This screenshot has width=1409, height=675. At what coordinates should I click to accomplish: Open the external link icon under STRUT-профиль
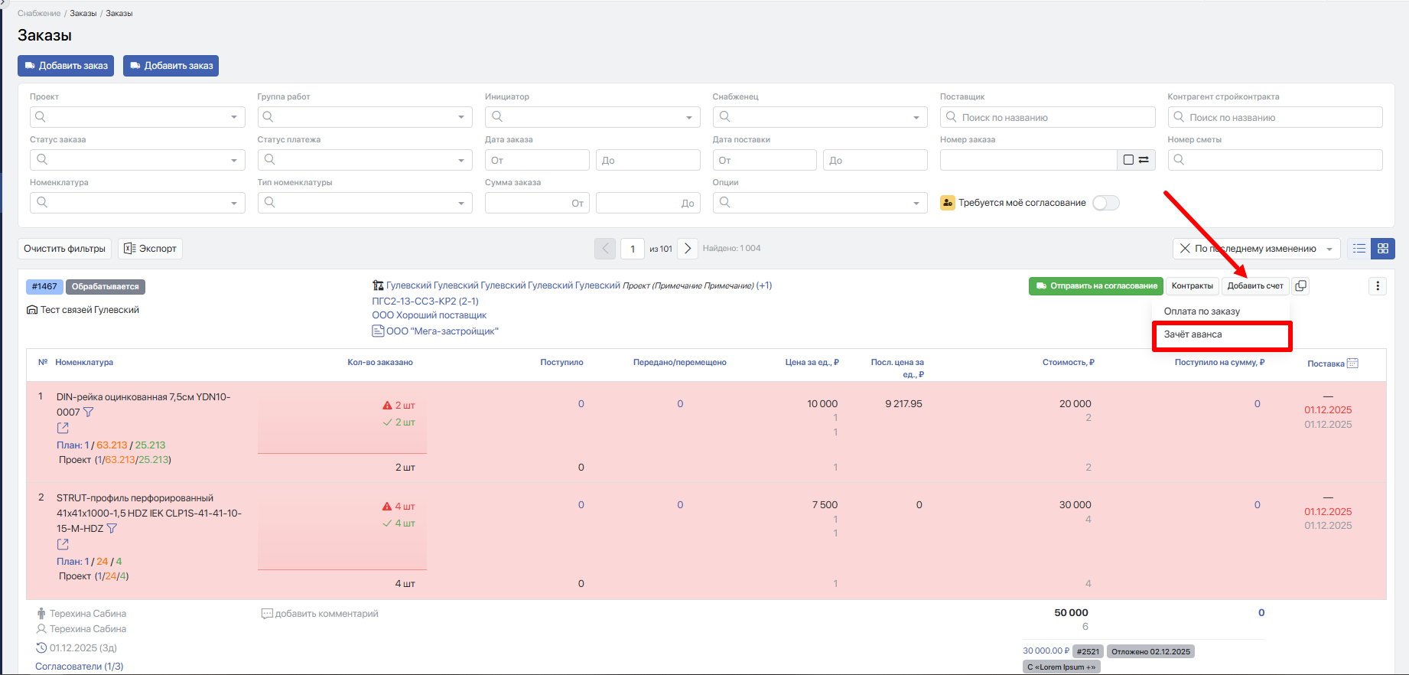63,544
